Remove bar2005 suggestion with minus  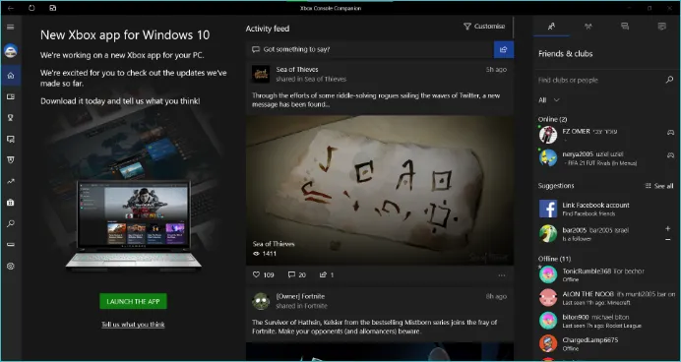668,240
